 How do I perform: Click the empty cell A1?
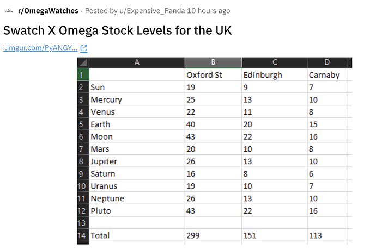pyautogui.click(x=137, y=74)
